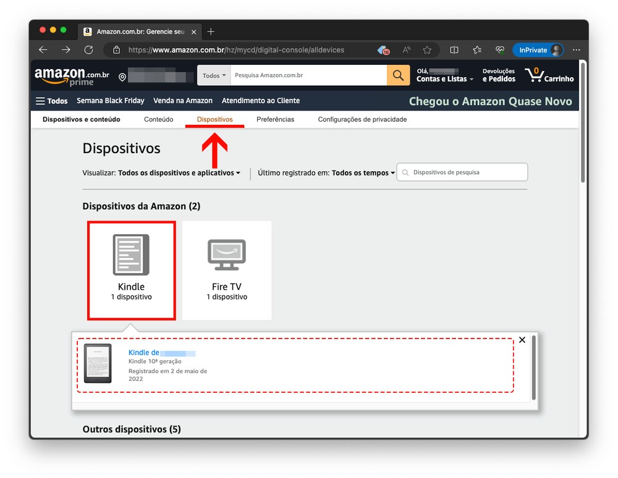Refresh the page with the reload button
The height and width of the screenshot is (478, 618).
[88, 50]
